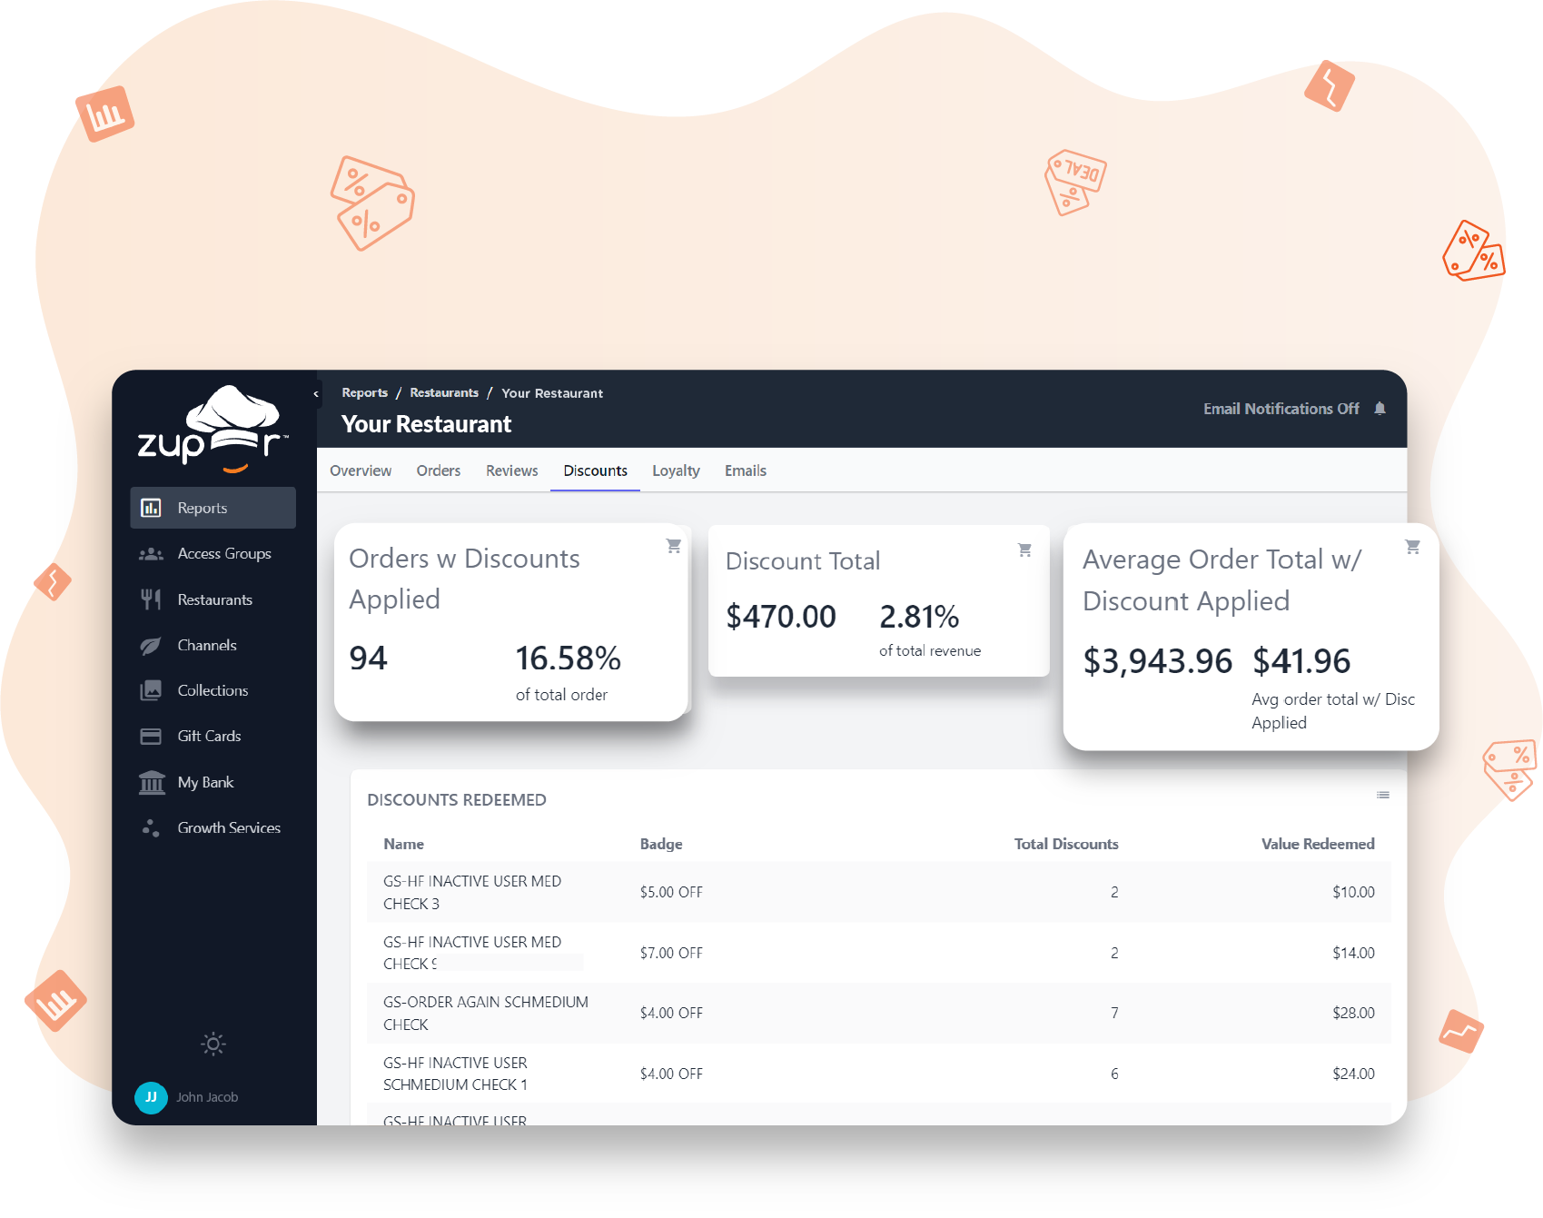Switch to the Loyalty tab
Image resolution: width=1543 pixels, height=1218 pixels.
pyautogui.click(x=676, y=470)
